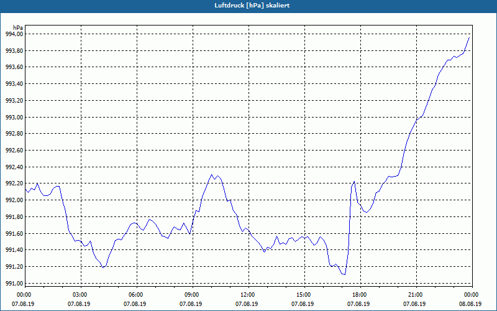This screenshot has width=497, height=311.
Task: Pick the 07.08.19 date beneath 12:00
Action: (247, 304)
